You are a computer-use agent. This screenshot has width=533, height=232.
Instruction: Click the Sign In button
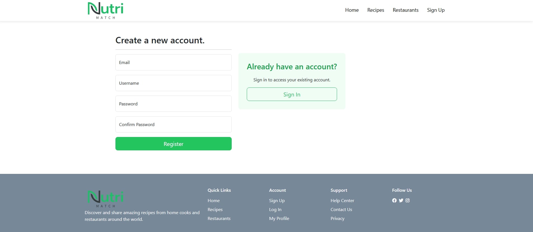point(292,94)
